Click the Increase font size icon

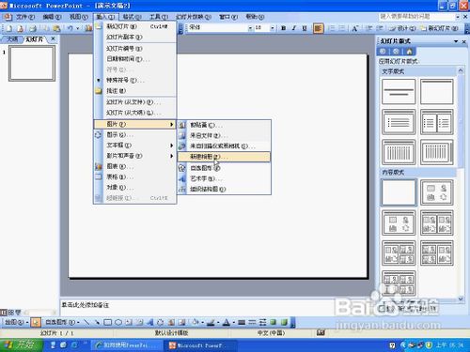pyautogui.click(x=354, y=28)
